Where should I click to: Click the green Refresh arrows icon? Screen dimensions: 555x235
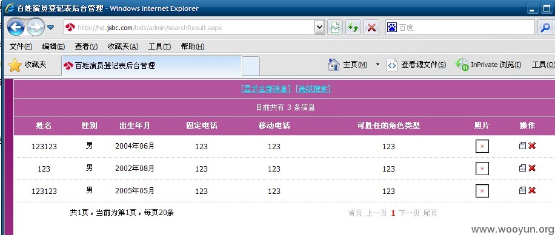tap(353, 28)
